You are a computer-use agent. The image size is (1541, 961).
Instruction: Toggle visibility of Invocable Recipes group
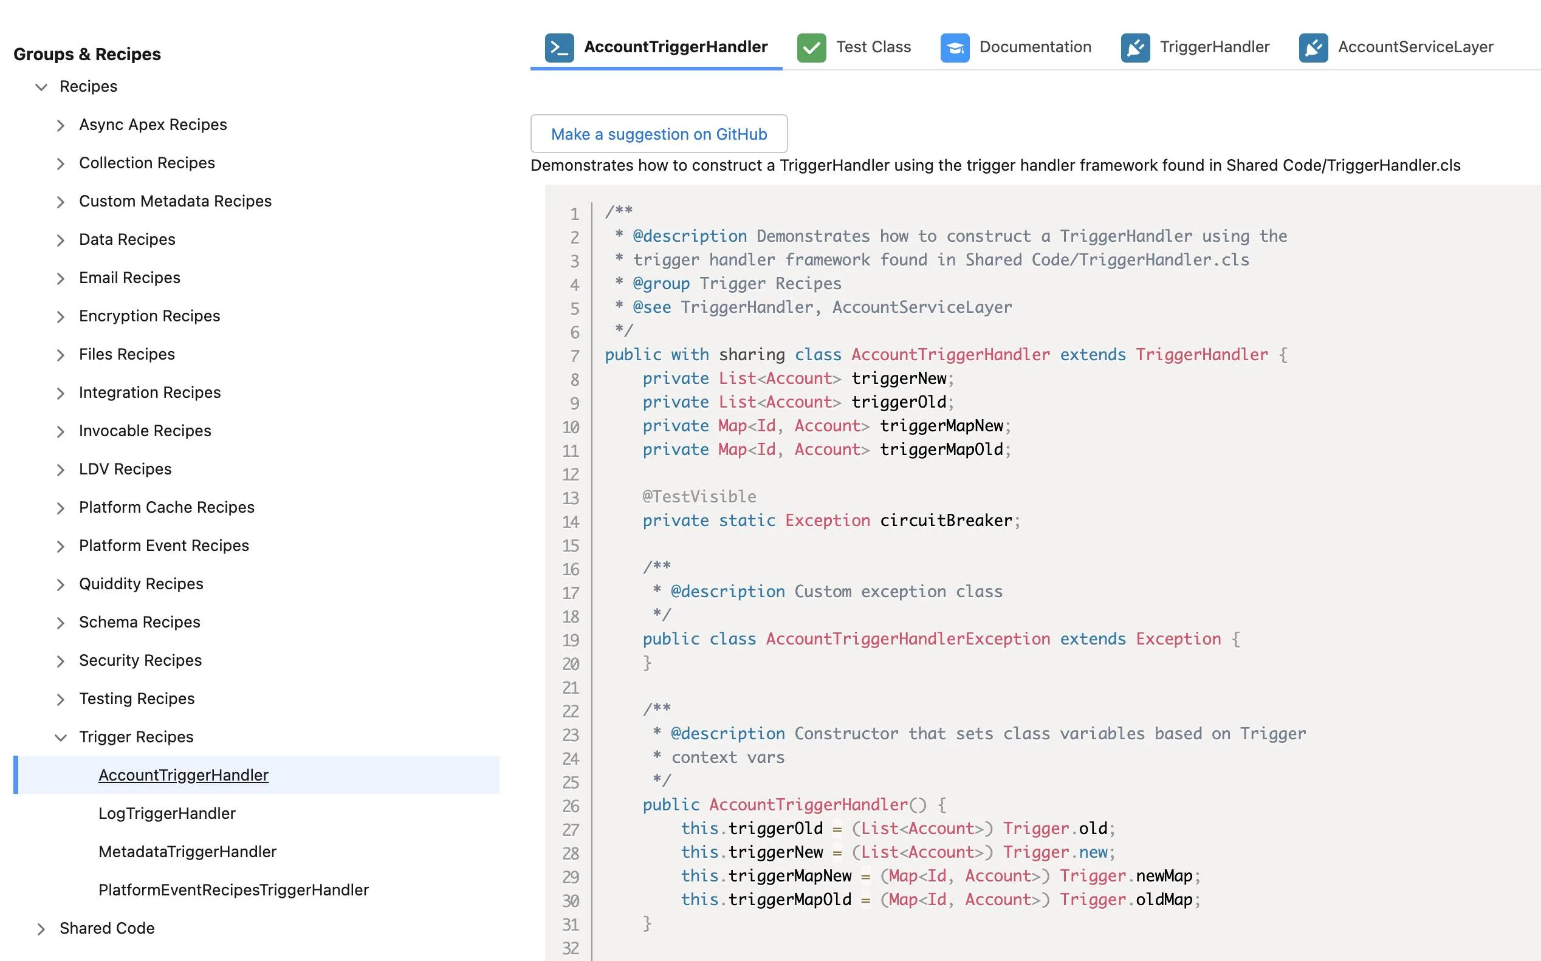(60, 429)
